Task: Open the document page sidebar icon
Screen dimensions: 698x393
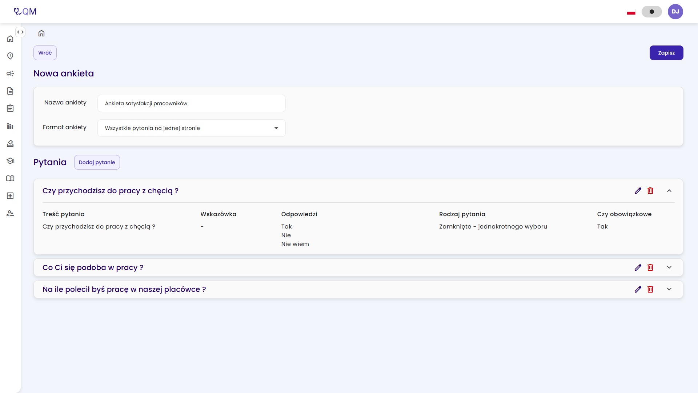Action: pyautogui.click(x=10, y=91)
